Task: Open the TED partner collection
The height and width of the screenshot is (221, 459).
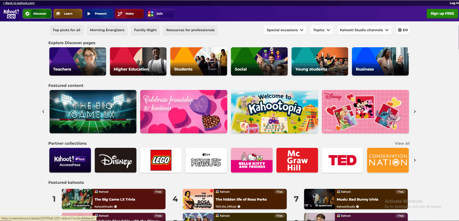Action: coord(342,160)
